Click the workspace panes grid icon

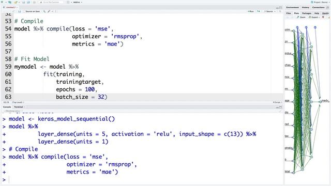pyautogui.click(x=68, y=2)
